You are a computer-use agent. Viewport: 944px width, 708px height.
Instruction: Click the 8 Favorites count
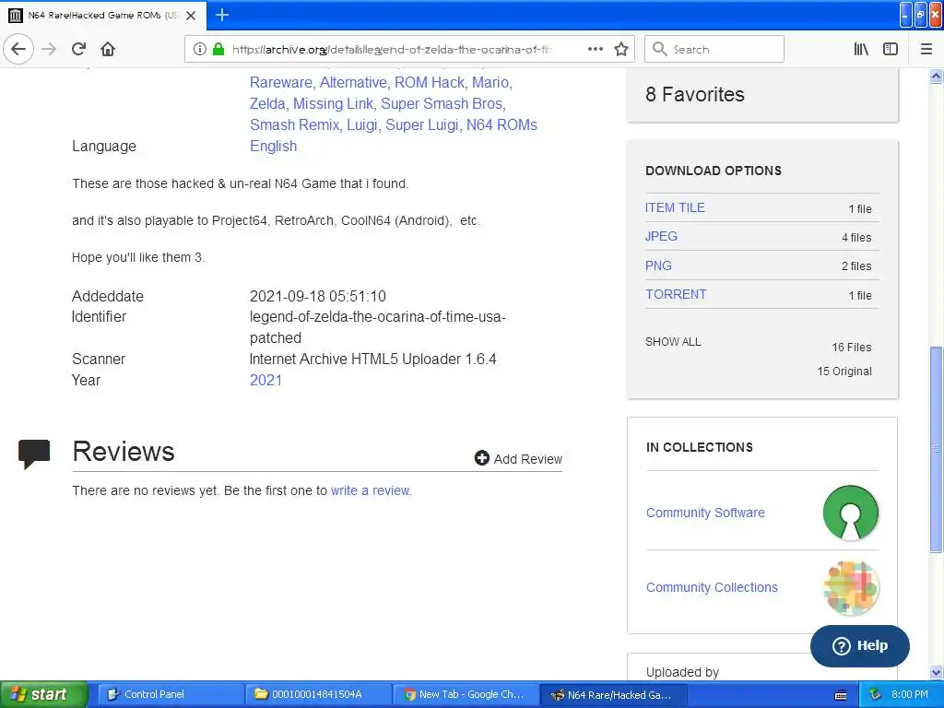pyautogui.click(x=695, y=94)
